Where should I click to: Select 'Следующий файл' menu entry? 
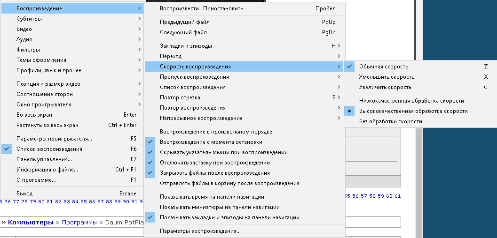[244, 32]
